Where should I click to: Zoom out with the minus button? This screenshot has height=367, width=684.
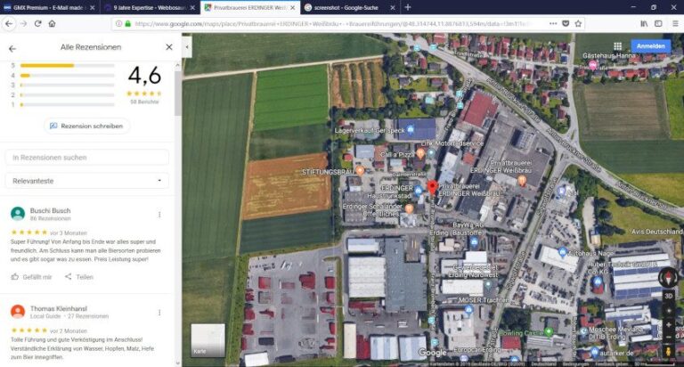[668, 338]
